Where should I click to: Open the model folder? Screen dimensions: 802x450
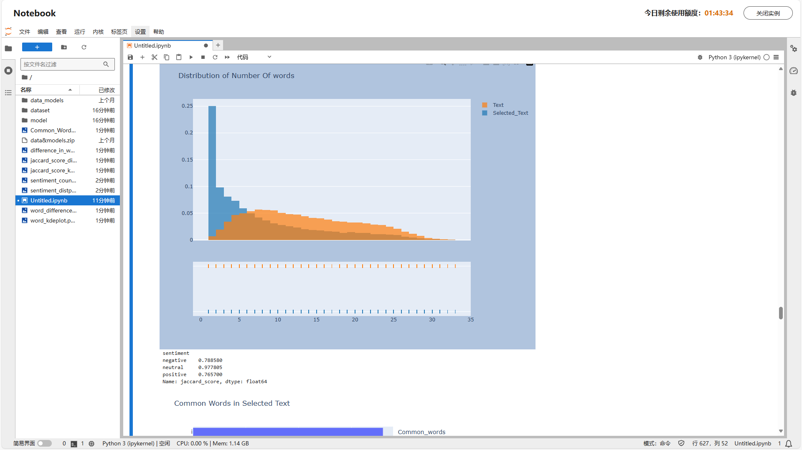coord(68,120)
